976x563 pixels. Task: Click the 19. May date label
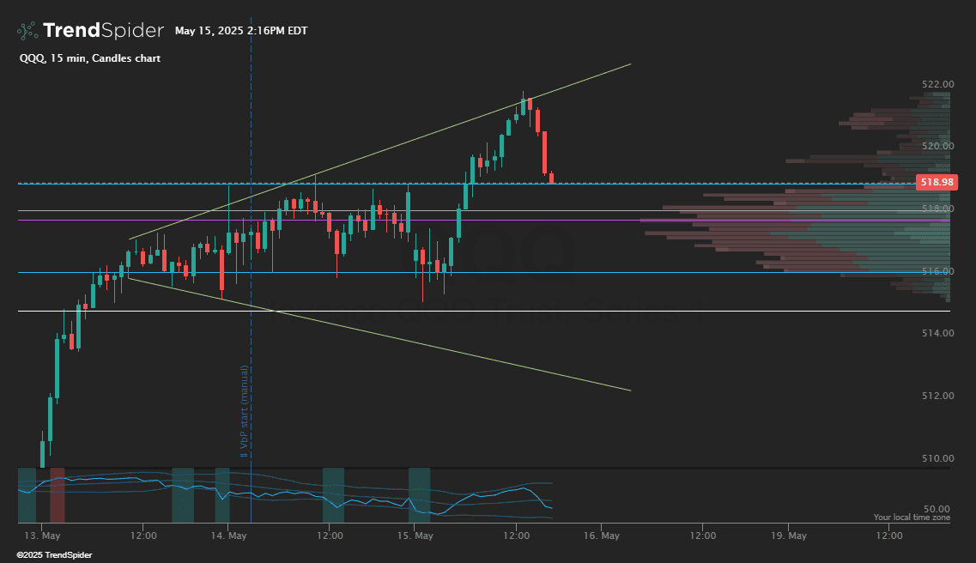(x=789, y=536)
